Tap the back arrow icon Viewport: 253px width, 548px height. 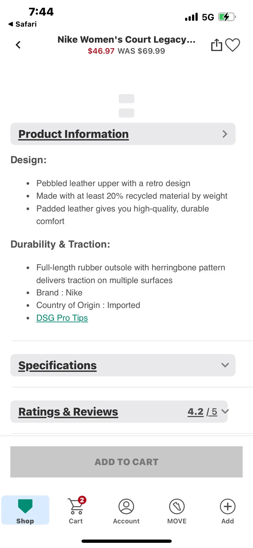click(18, 45)
